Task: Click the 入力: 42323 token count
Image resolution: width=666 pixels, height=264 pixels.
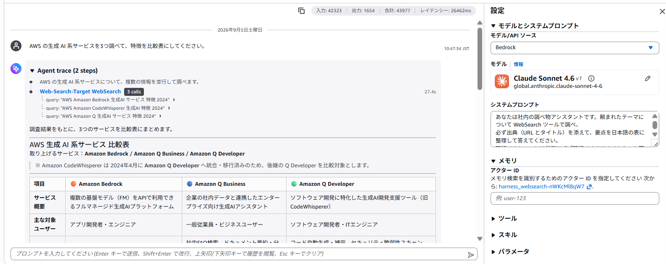Action: click(329, 11)
